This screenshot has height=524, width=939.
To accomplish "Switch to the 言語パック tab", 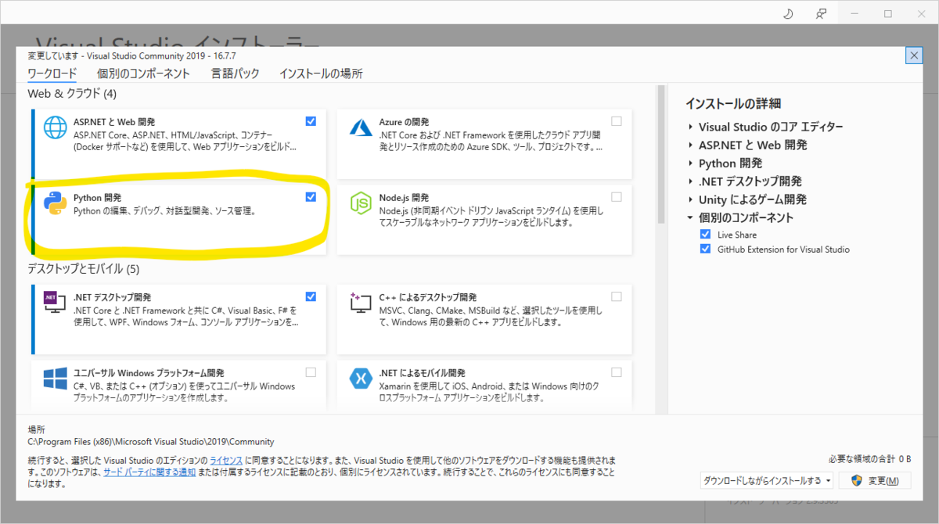I will 235,74.
